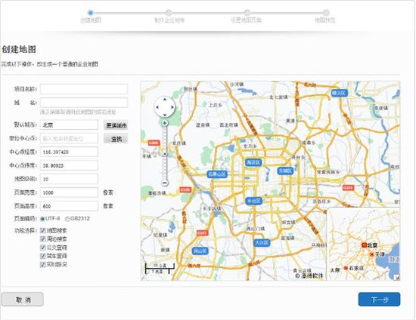Click the 沙河镇 place label on map
416x320 pixels.
[237, 85]
